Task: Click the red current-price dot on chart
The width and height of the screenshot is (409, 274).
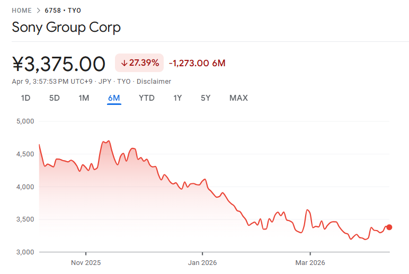Action: tap(389, 227)
